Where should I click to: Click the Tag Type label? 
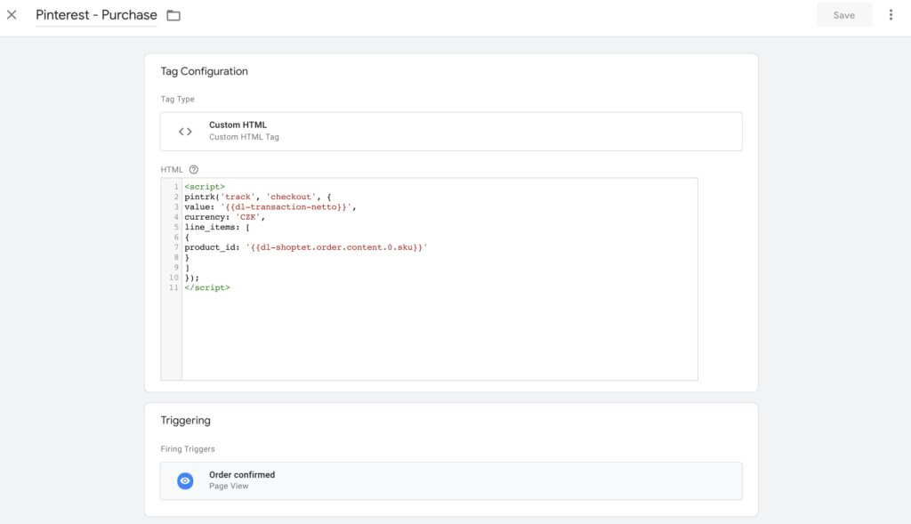177,100
